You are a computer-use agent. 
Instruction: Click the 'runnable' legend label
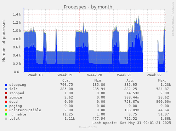(x=18, y=114)
